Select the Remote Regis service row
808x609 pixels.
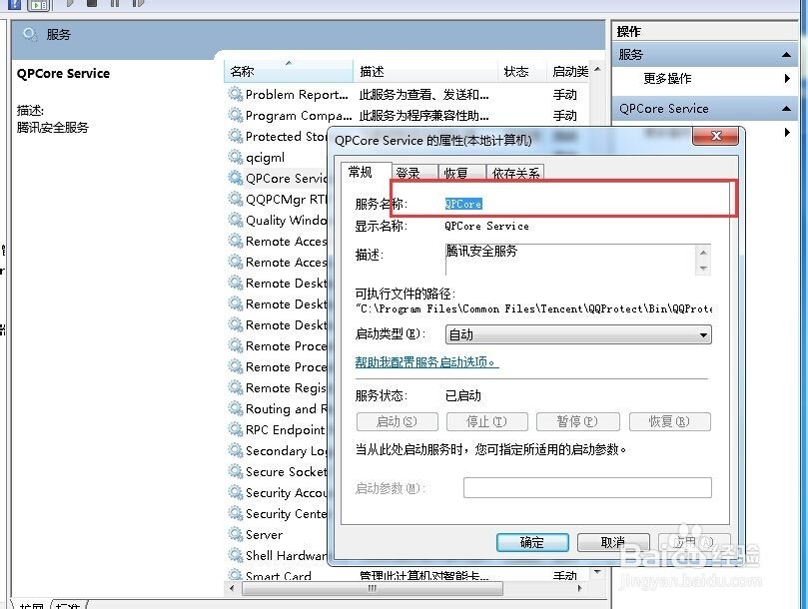(x=286, y=388)
